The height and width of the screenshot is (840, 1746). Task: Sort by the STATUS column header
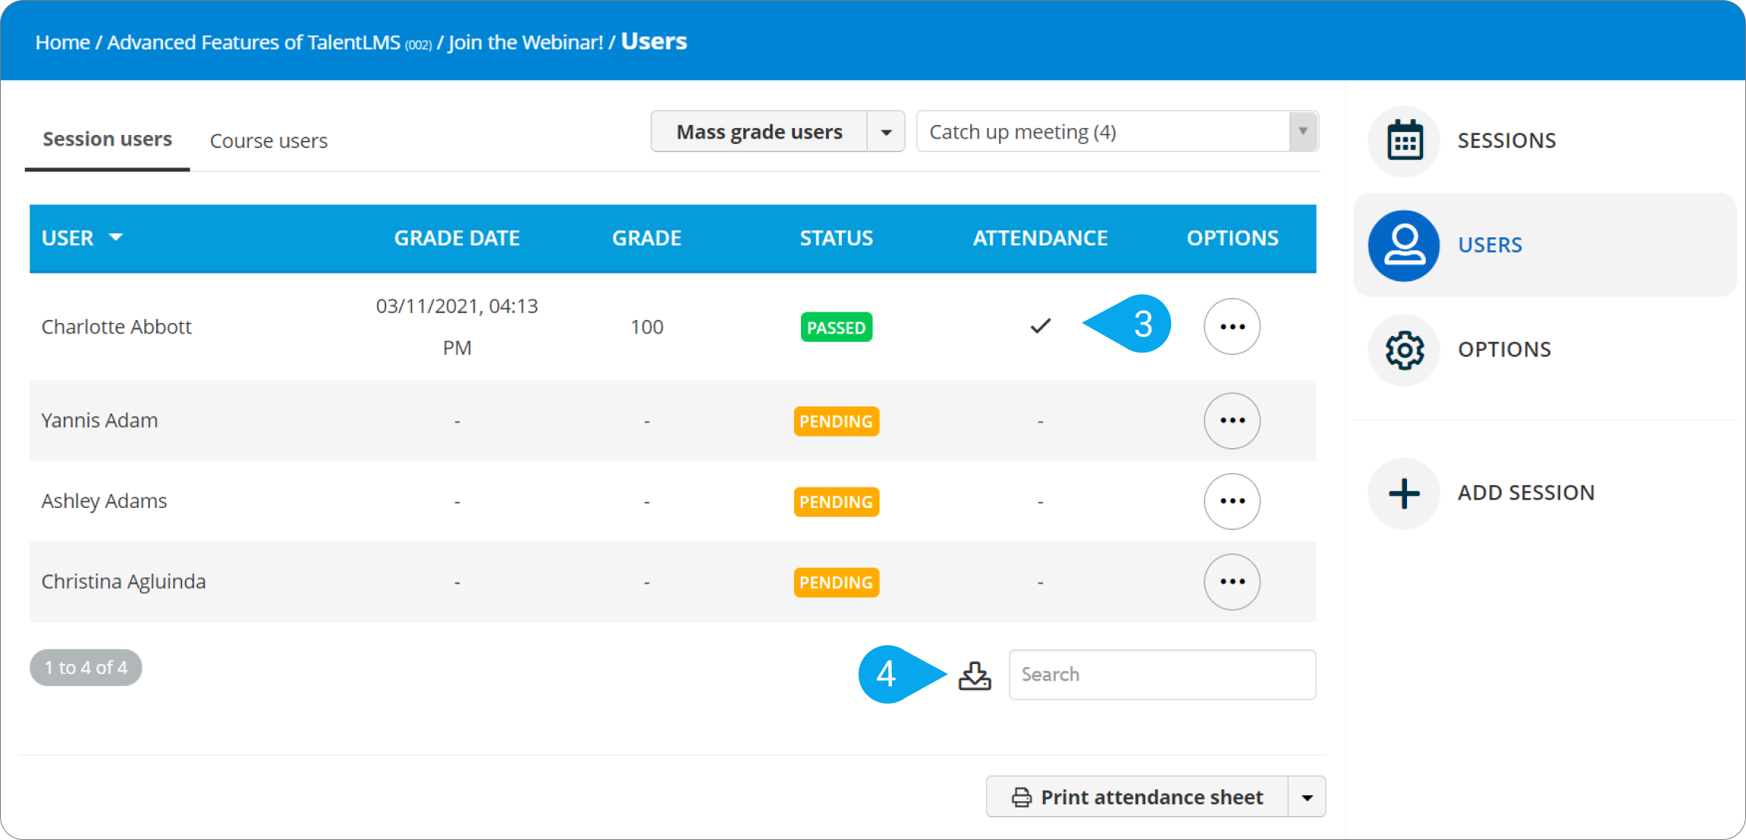pyautogui.click(x=836, y=238)
